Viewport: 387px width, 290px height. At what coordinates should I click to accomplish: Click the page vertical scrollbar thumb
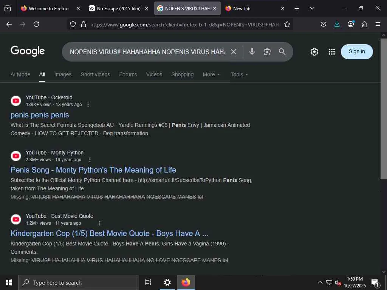[384, 108]
